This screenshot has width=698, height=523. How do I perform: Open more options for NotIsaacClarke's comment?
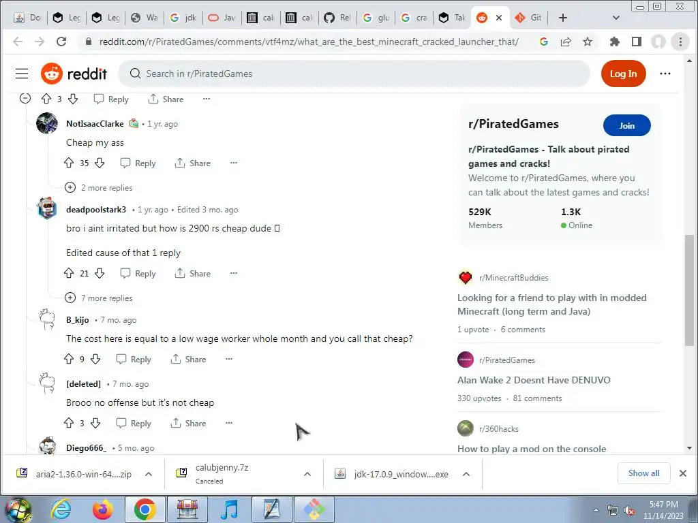(234, 163)
